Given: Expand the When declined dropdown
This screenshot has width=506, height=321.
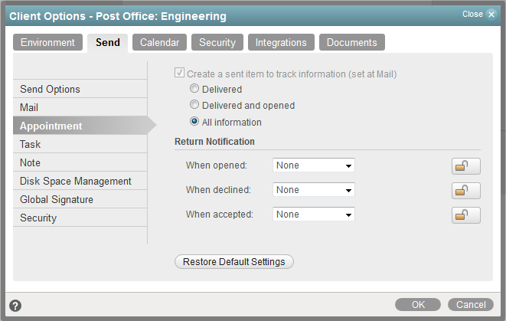Looking at the screenshot, I should coord(314,190).
